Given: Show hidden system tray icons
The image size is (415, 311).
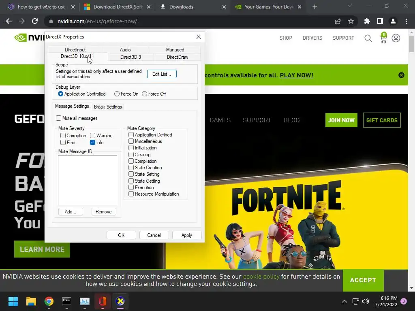Looking at the screenshot, I should (x=344, y=301).
